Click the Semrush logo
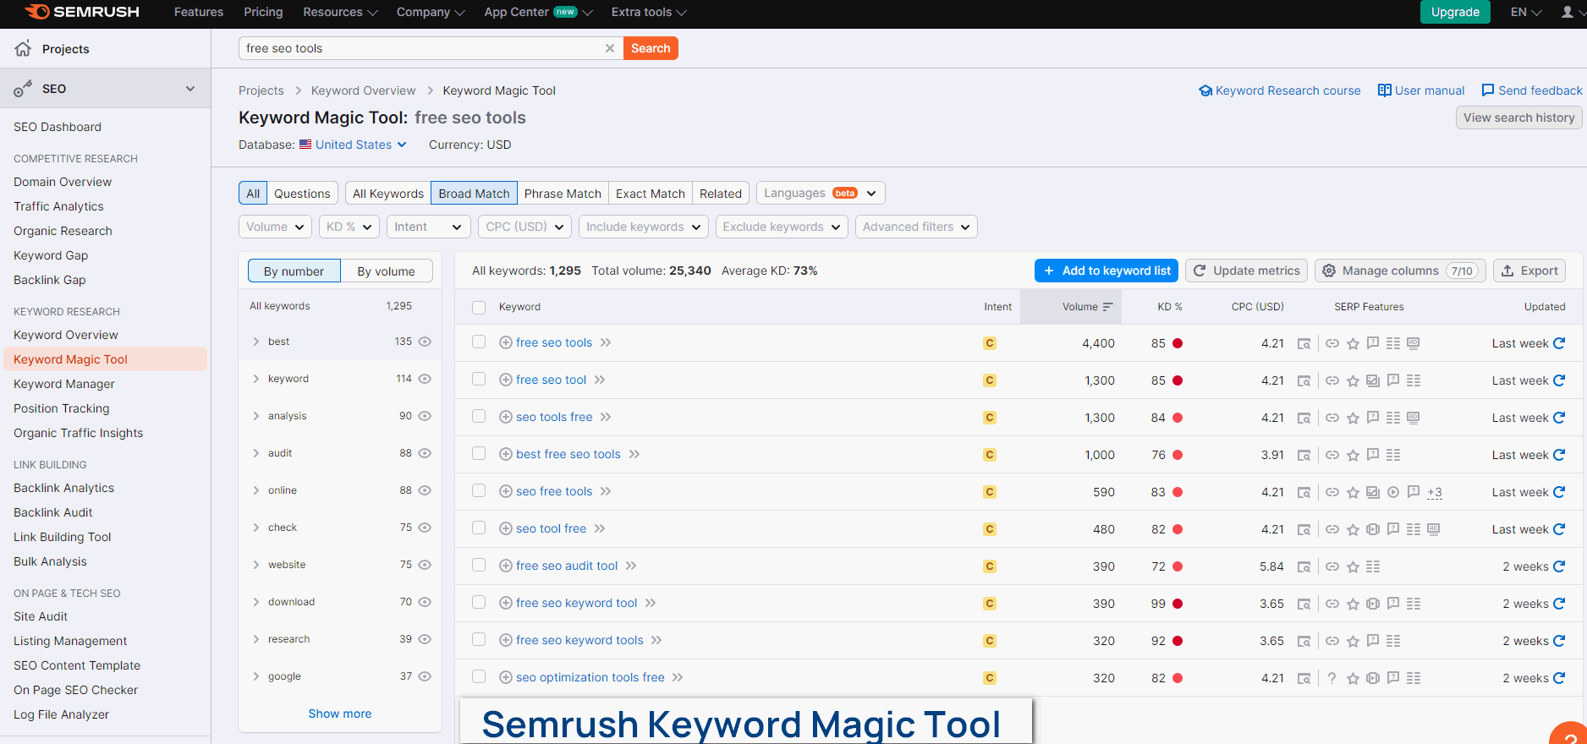 coord(82,12)
